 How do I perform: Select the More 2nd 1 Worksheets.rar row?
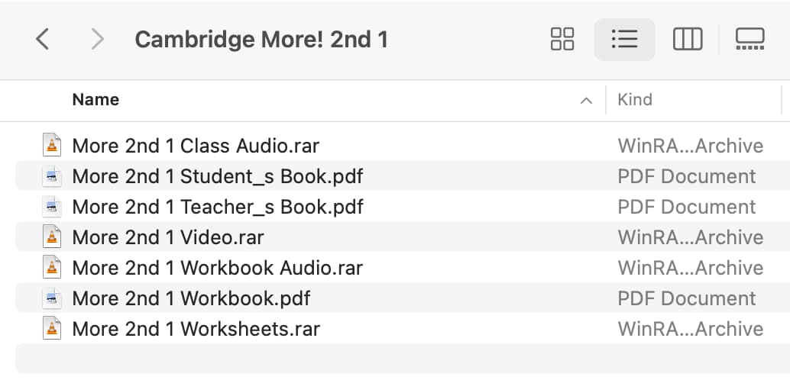[403, 329]
